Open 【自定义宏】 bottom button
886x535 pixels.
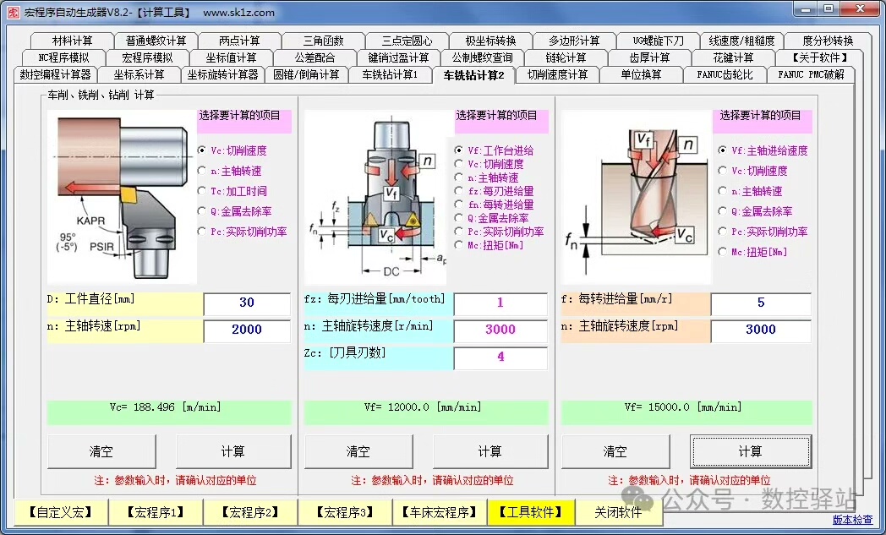(x=61, y=512)
